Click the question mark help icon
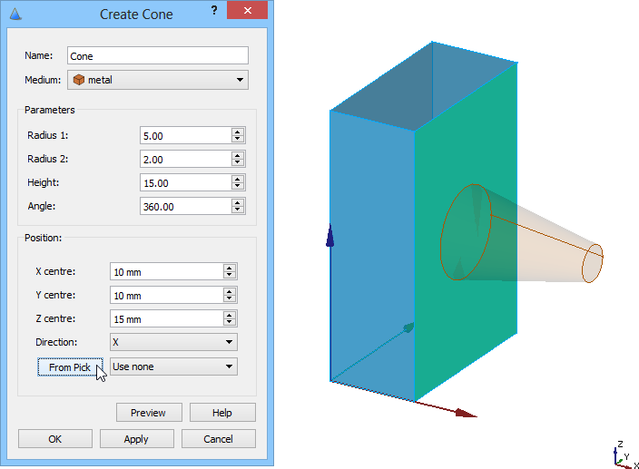This screenshot has height=469, width=639. pyautogui.click(x=214, y=10)
